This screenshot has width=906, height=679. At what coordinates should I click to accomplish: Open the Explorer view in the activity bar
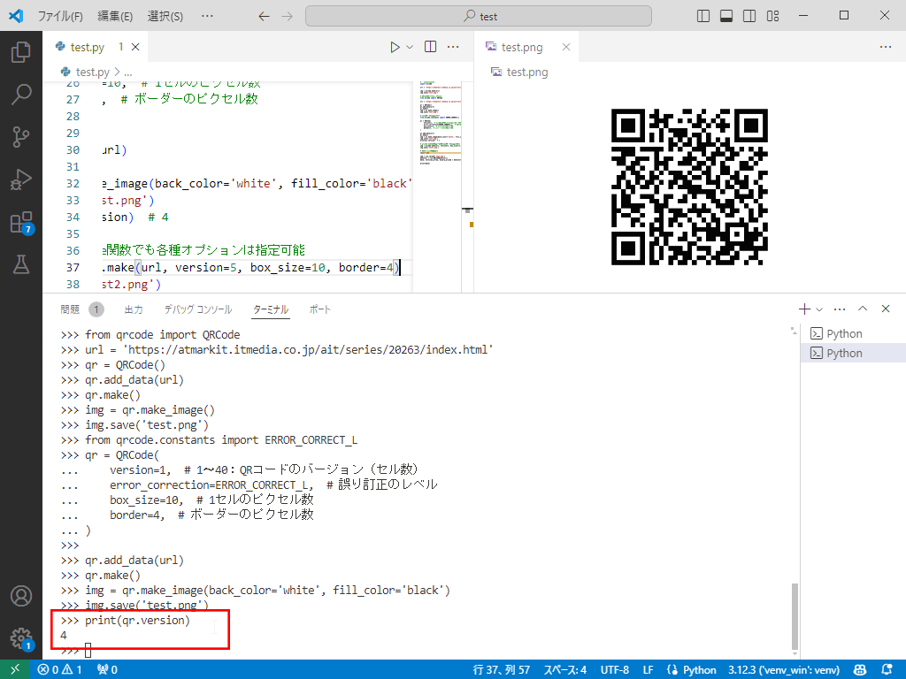tap(19, 53)
